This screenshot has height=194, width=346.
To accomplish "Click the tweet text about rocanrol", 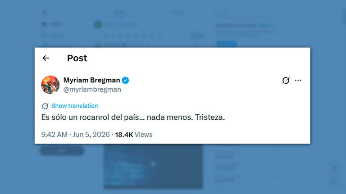I will point(133,117).
